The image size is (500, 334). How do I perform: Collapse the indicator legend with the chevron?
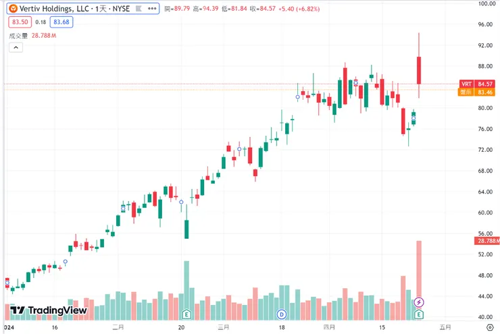[16, 47]
